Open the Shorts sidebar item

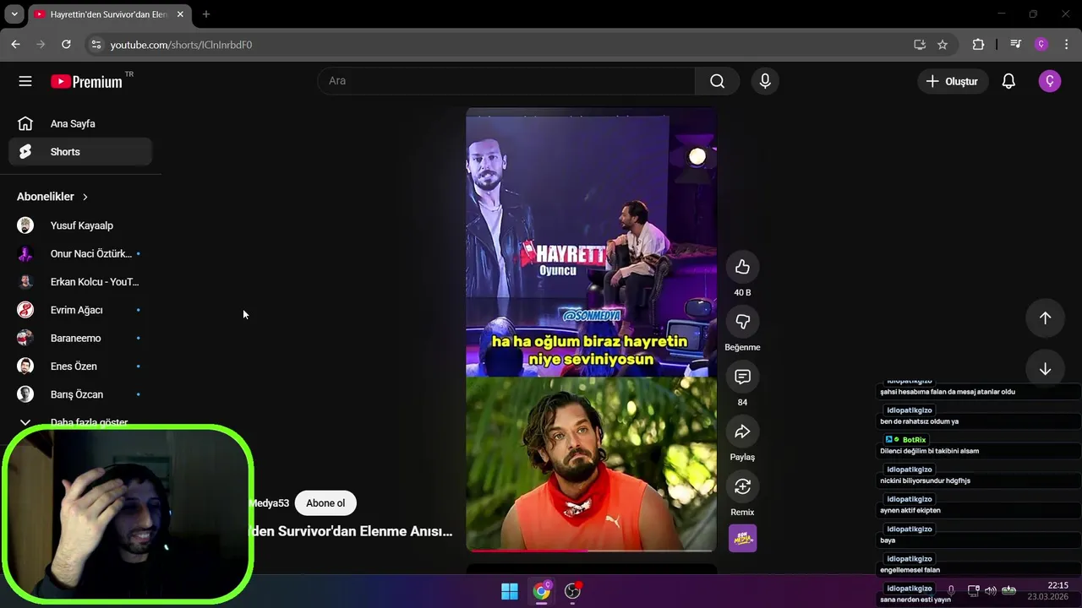click(x=80, y=152)
